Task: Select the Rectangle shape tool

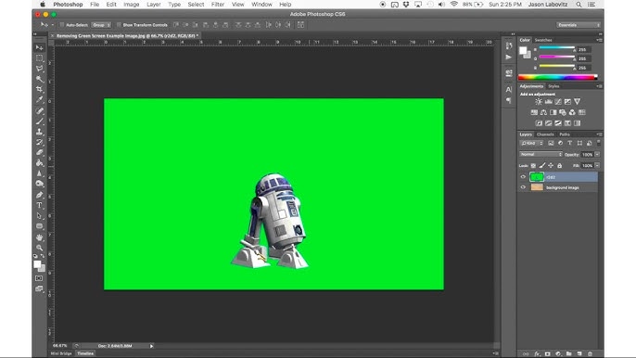Action: click(39, 226)
